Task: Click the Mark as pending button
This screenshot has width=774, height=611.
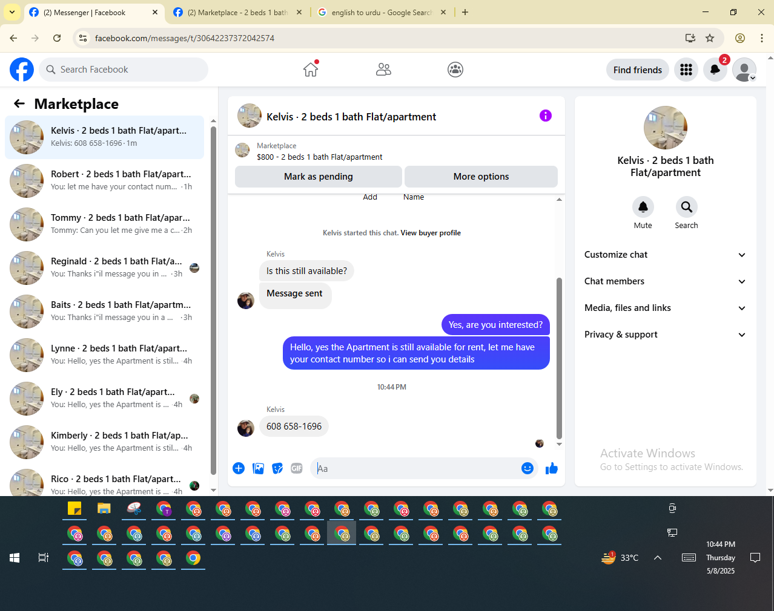Action: 319,177
